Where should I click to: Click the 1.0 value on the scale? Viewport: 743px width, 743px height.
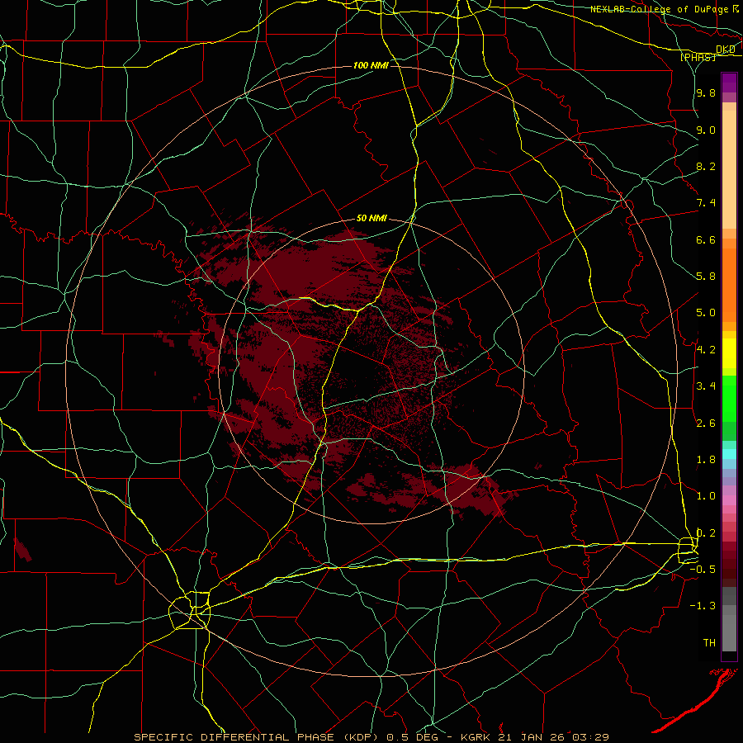706,496
